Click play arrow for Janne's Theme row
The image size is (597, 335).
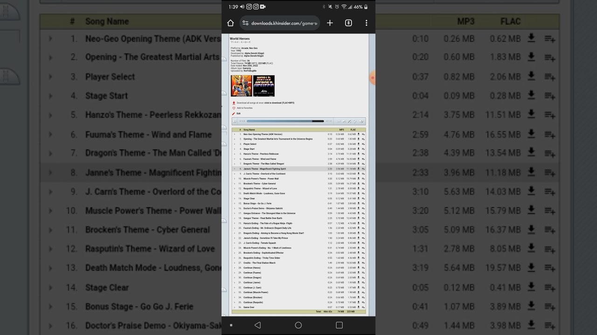[235, 169]
